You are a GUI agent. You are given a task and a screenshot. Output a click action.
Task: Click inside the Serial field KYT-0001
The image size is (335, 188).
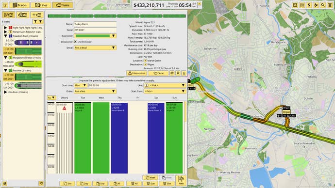95,30
